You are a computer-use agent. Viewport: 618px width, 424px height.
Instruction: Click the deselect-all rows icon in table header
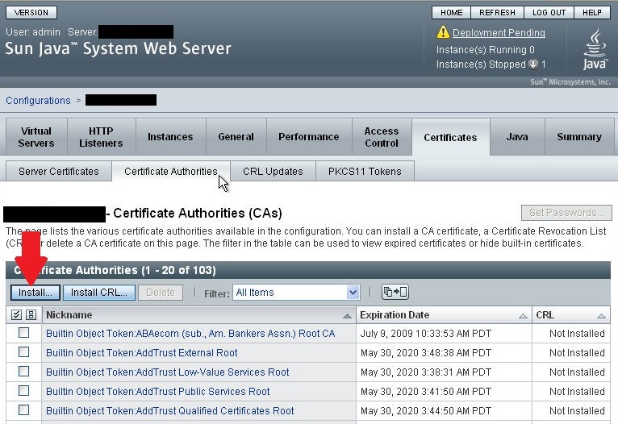click(x=31, y=315)
